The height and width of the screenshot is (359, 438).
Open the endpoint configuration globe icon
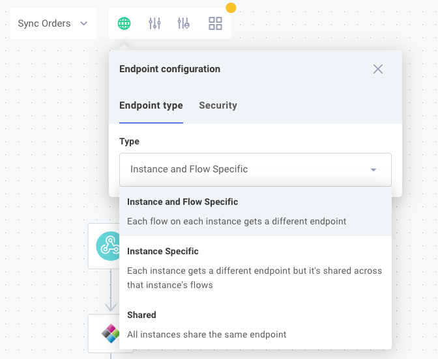tap(124, 23)
